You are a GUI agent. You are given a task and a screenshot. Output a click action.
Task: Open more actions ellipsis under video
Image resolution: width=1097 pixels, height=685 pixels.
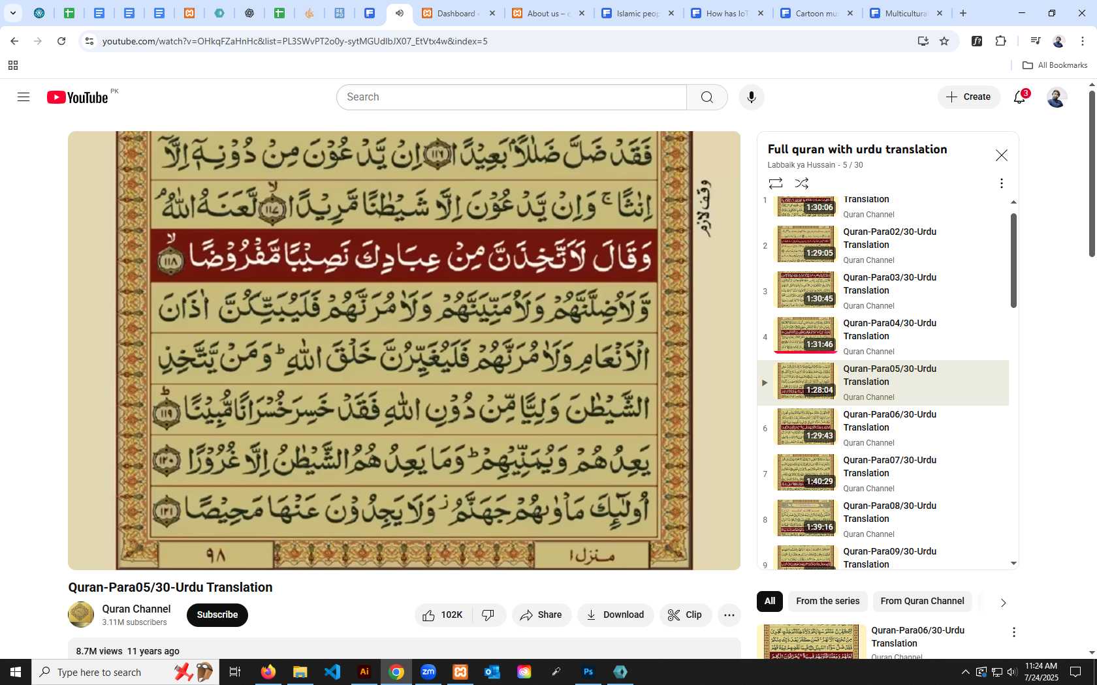(729, 615)
